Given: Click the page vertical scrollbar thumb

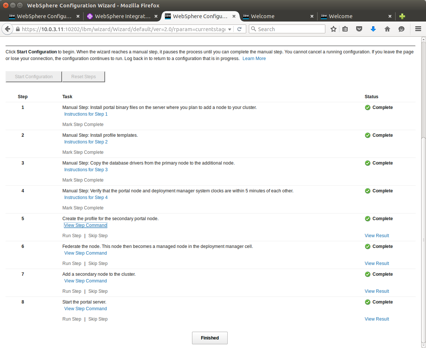Looking at the screenshot, I should coord(423,240).
